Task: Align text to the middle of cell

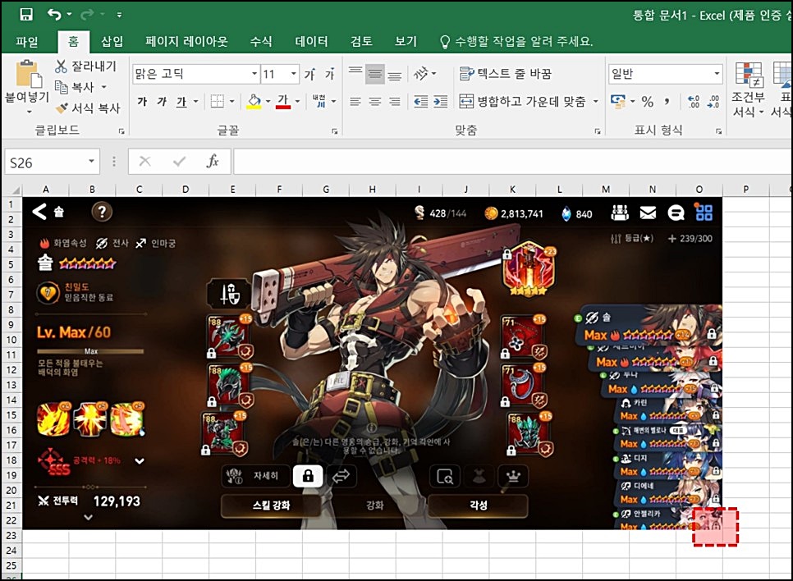Action: click(x=375, y=75)
